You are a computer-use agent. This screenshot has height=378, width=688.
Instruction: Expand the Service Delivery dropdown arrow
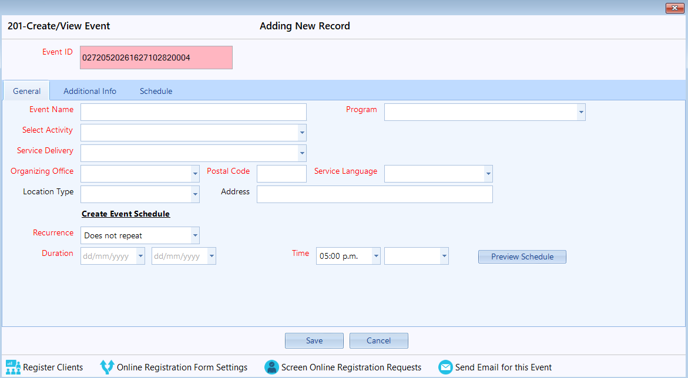tap(302, 153)
